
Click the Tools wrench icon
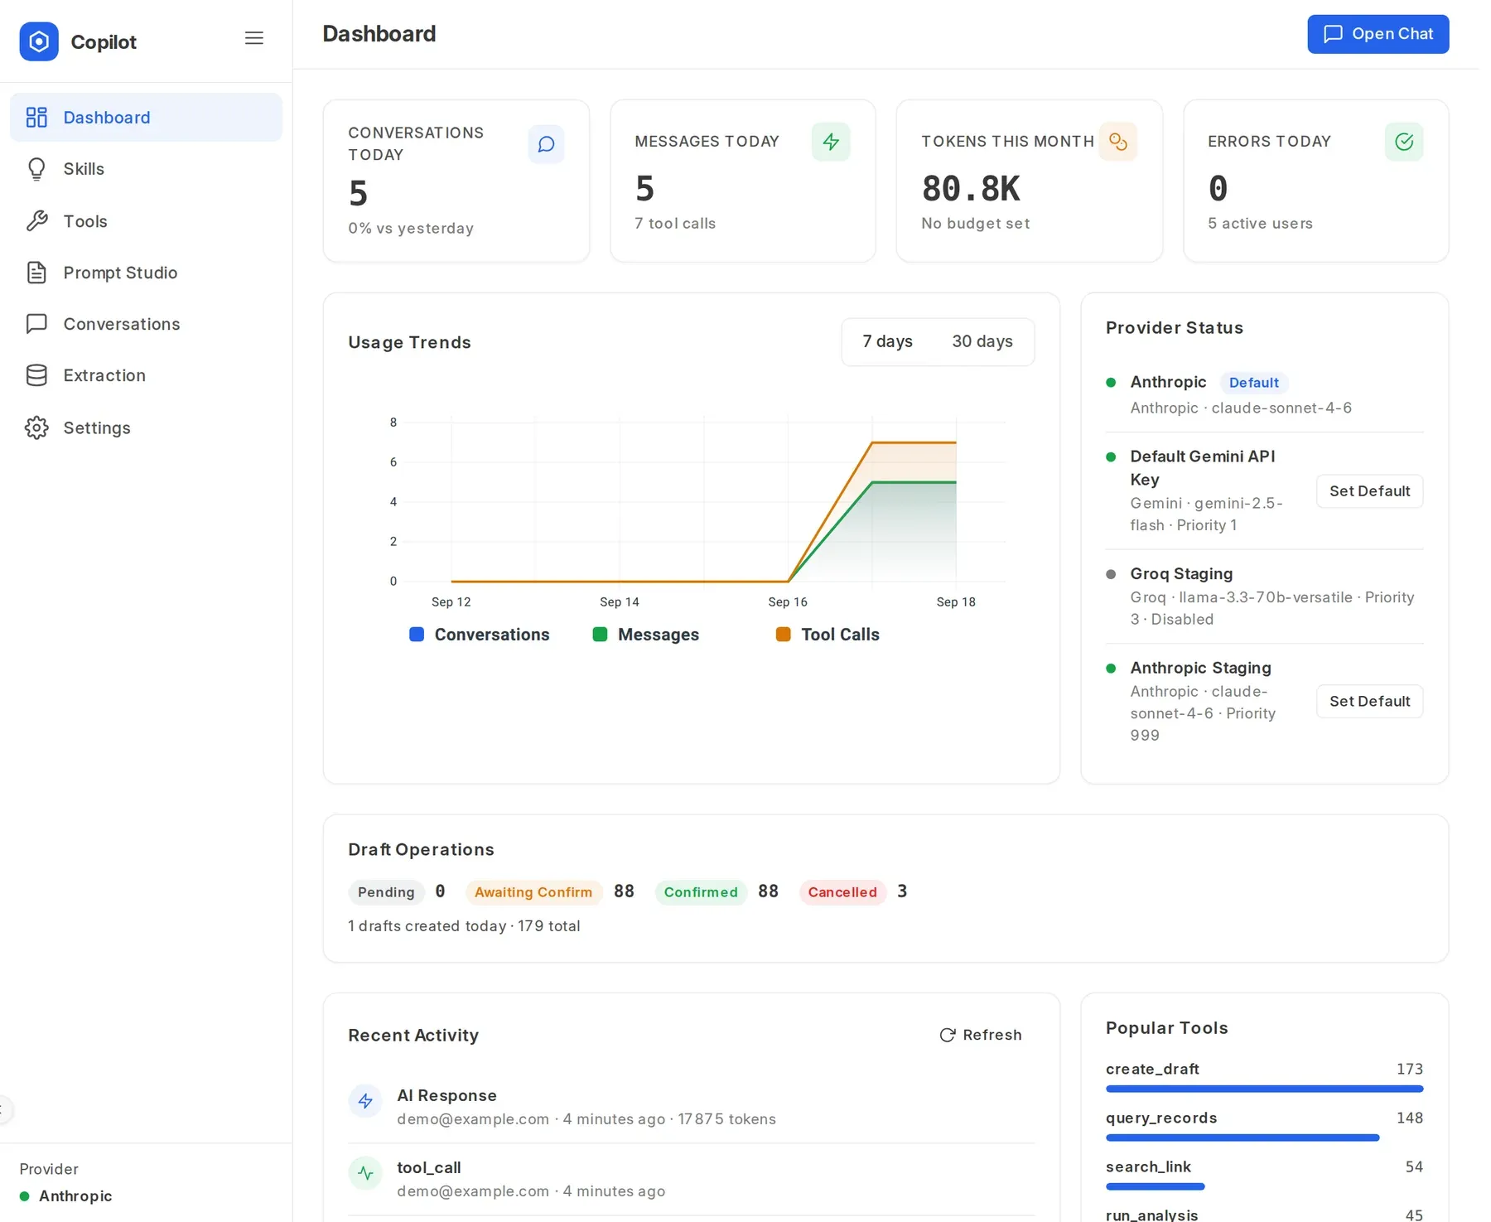[x=36, y=221]
